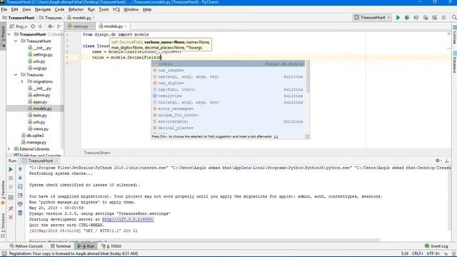
Task: Switch to views.py editor tab
Action: [x=80, y=26]
